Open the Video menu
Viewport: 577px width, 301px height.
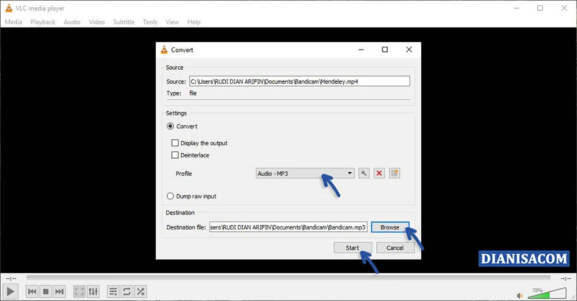click(x=97, y=22)
